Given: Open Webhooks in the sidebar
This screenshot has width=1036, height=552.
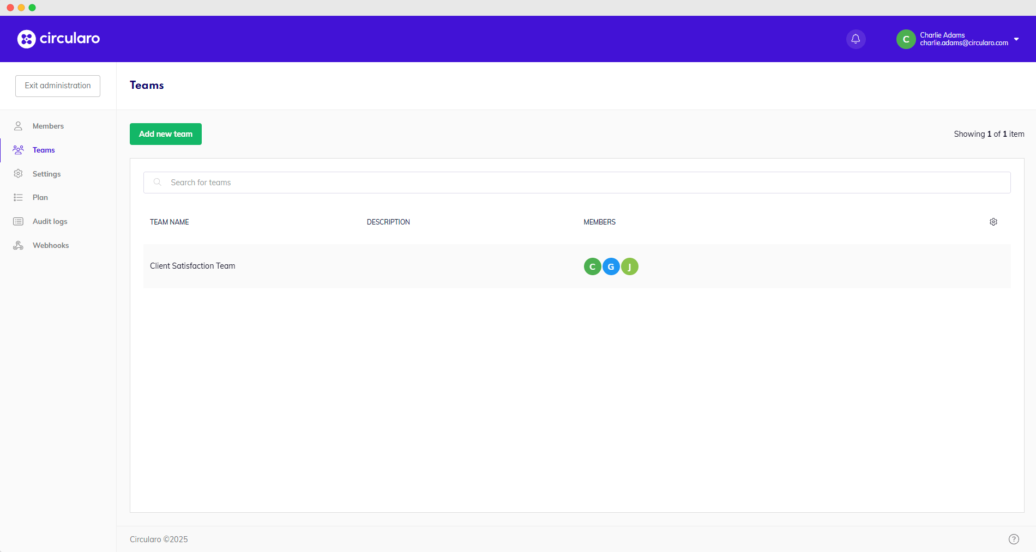Looking at the screenshot, I should 51,245.
